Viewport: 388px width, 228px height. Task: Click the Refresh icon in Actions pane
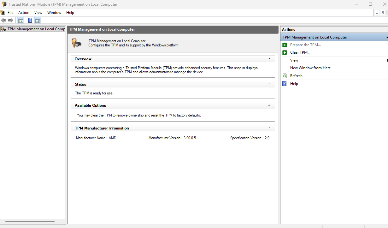click(285, 76)
